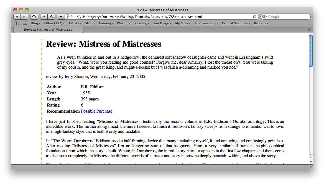Decrease text size with small A button
324x184 pixels.
[44, 17]
